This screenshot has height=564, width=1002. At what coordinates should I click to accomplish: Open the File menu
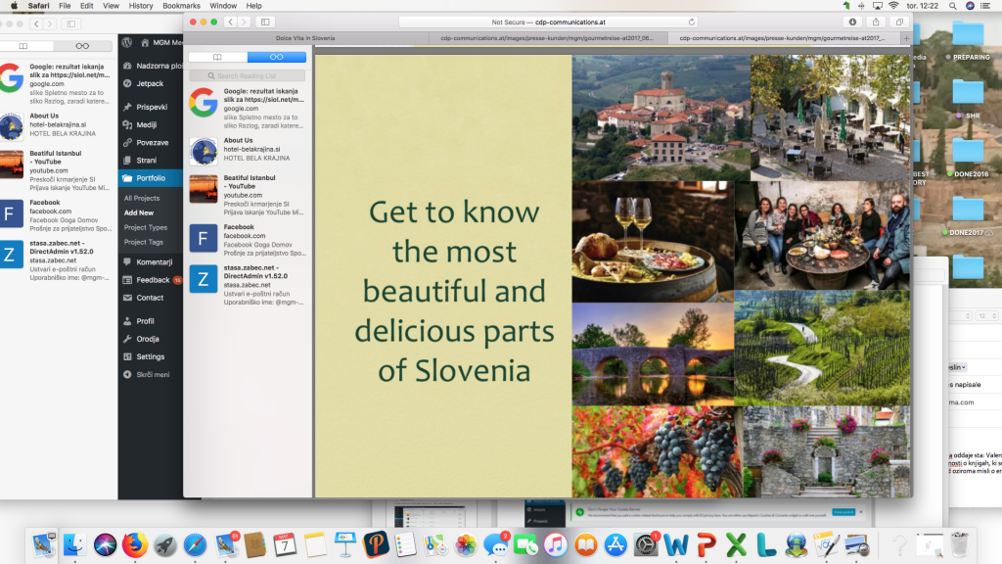click(65, 6)
